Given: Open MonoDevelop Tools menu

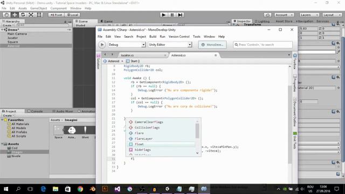Looking at the screenshot, I should (196, 37).
